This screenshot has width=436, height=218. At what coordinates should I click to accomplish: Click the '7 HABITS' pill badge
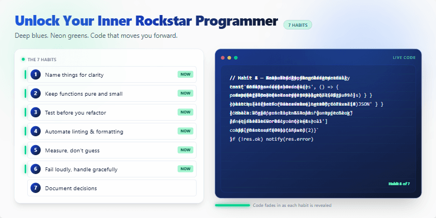click(298, 25)
